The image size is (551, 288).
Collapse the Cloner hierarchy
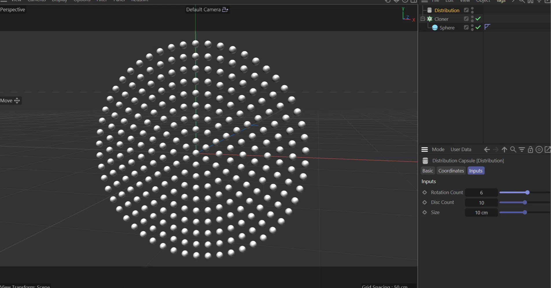423,19
